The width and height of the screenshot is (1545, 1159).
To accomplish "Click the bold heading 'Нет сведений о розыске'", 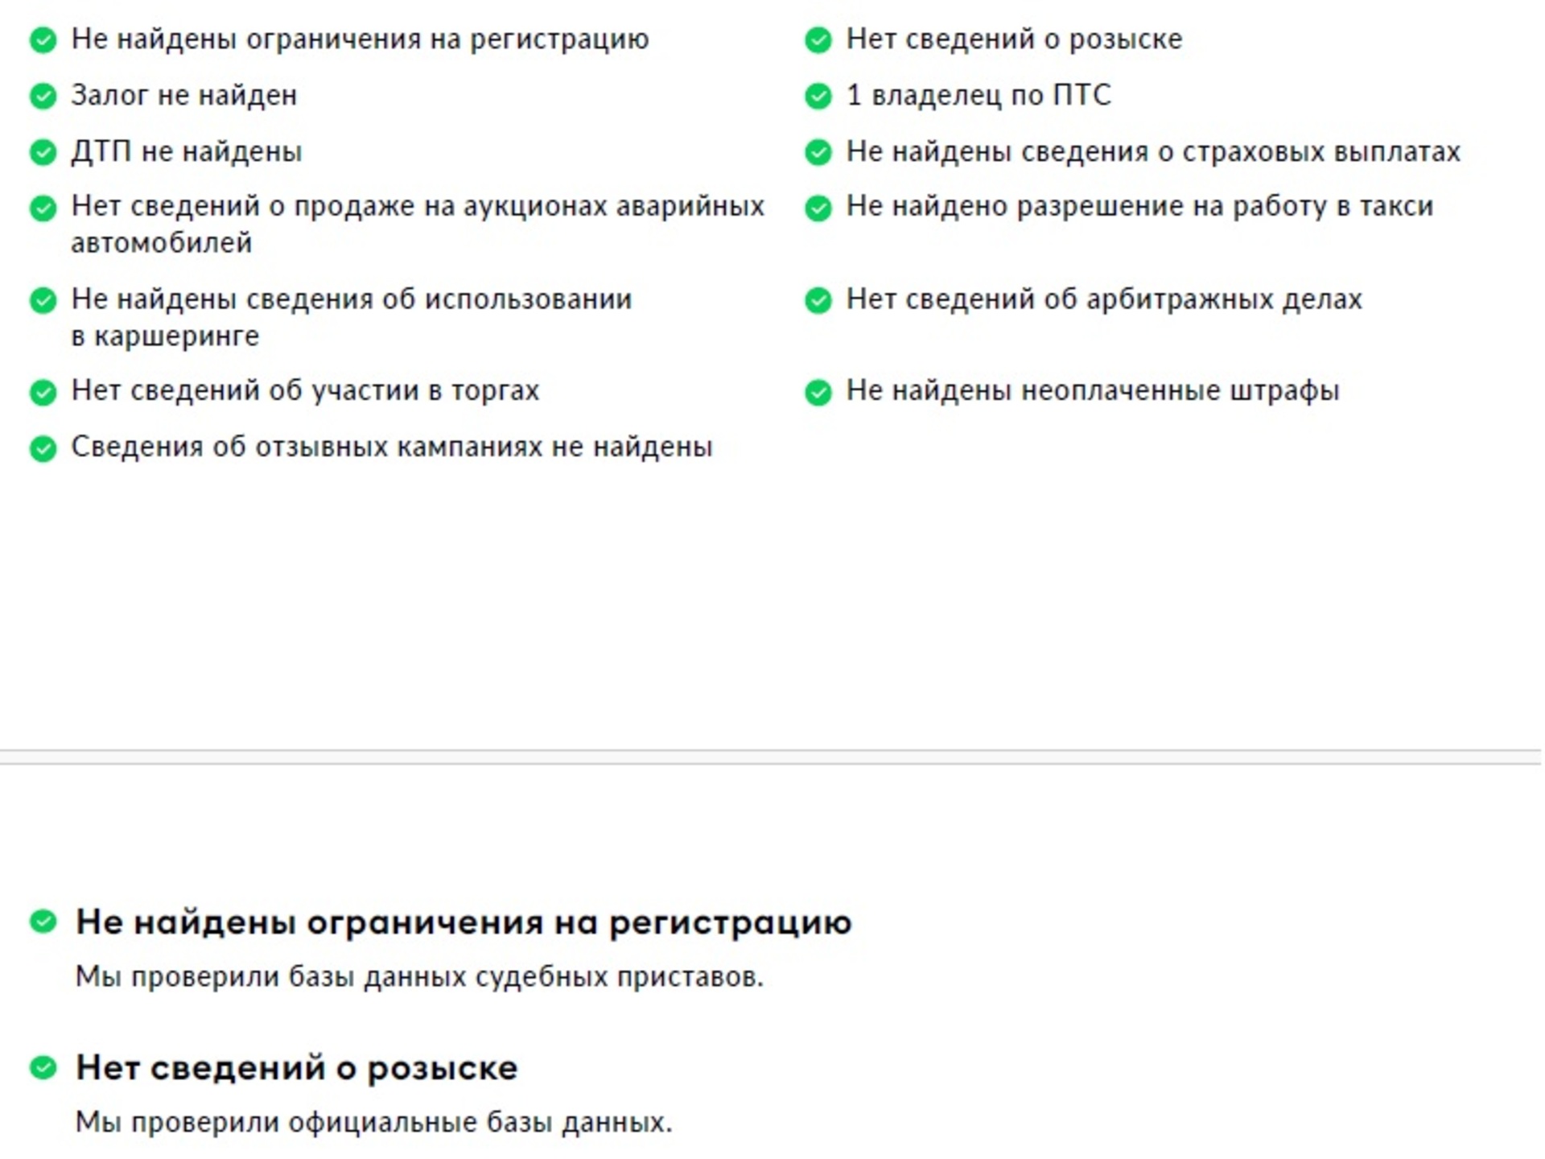I will click(297, 1068).
